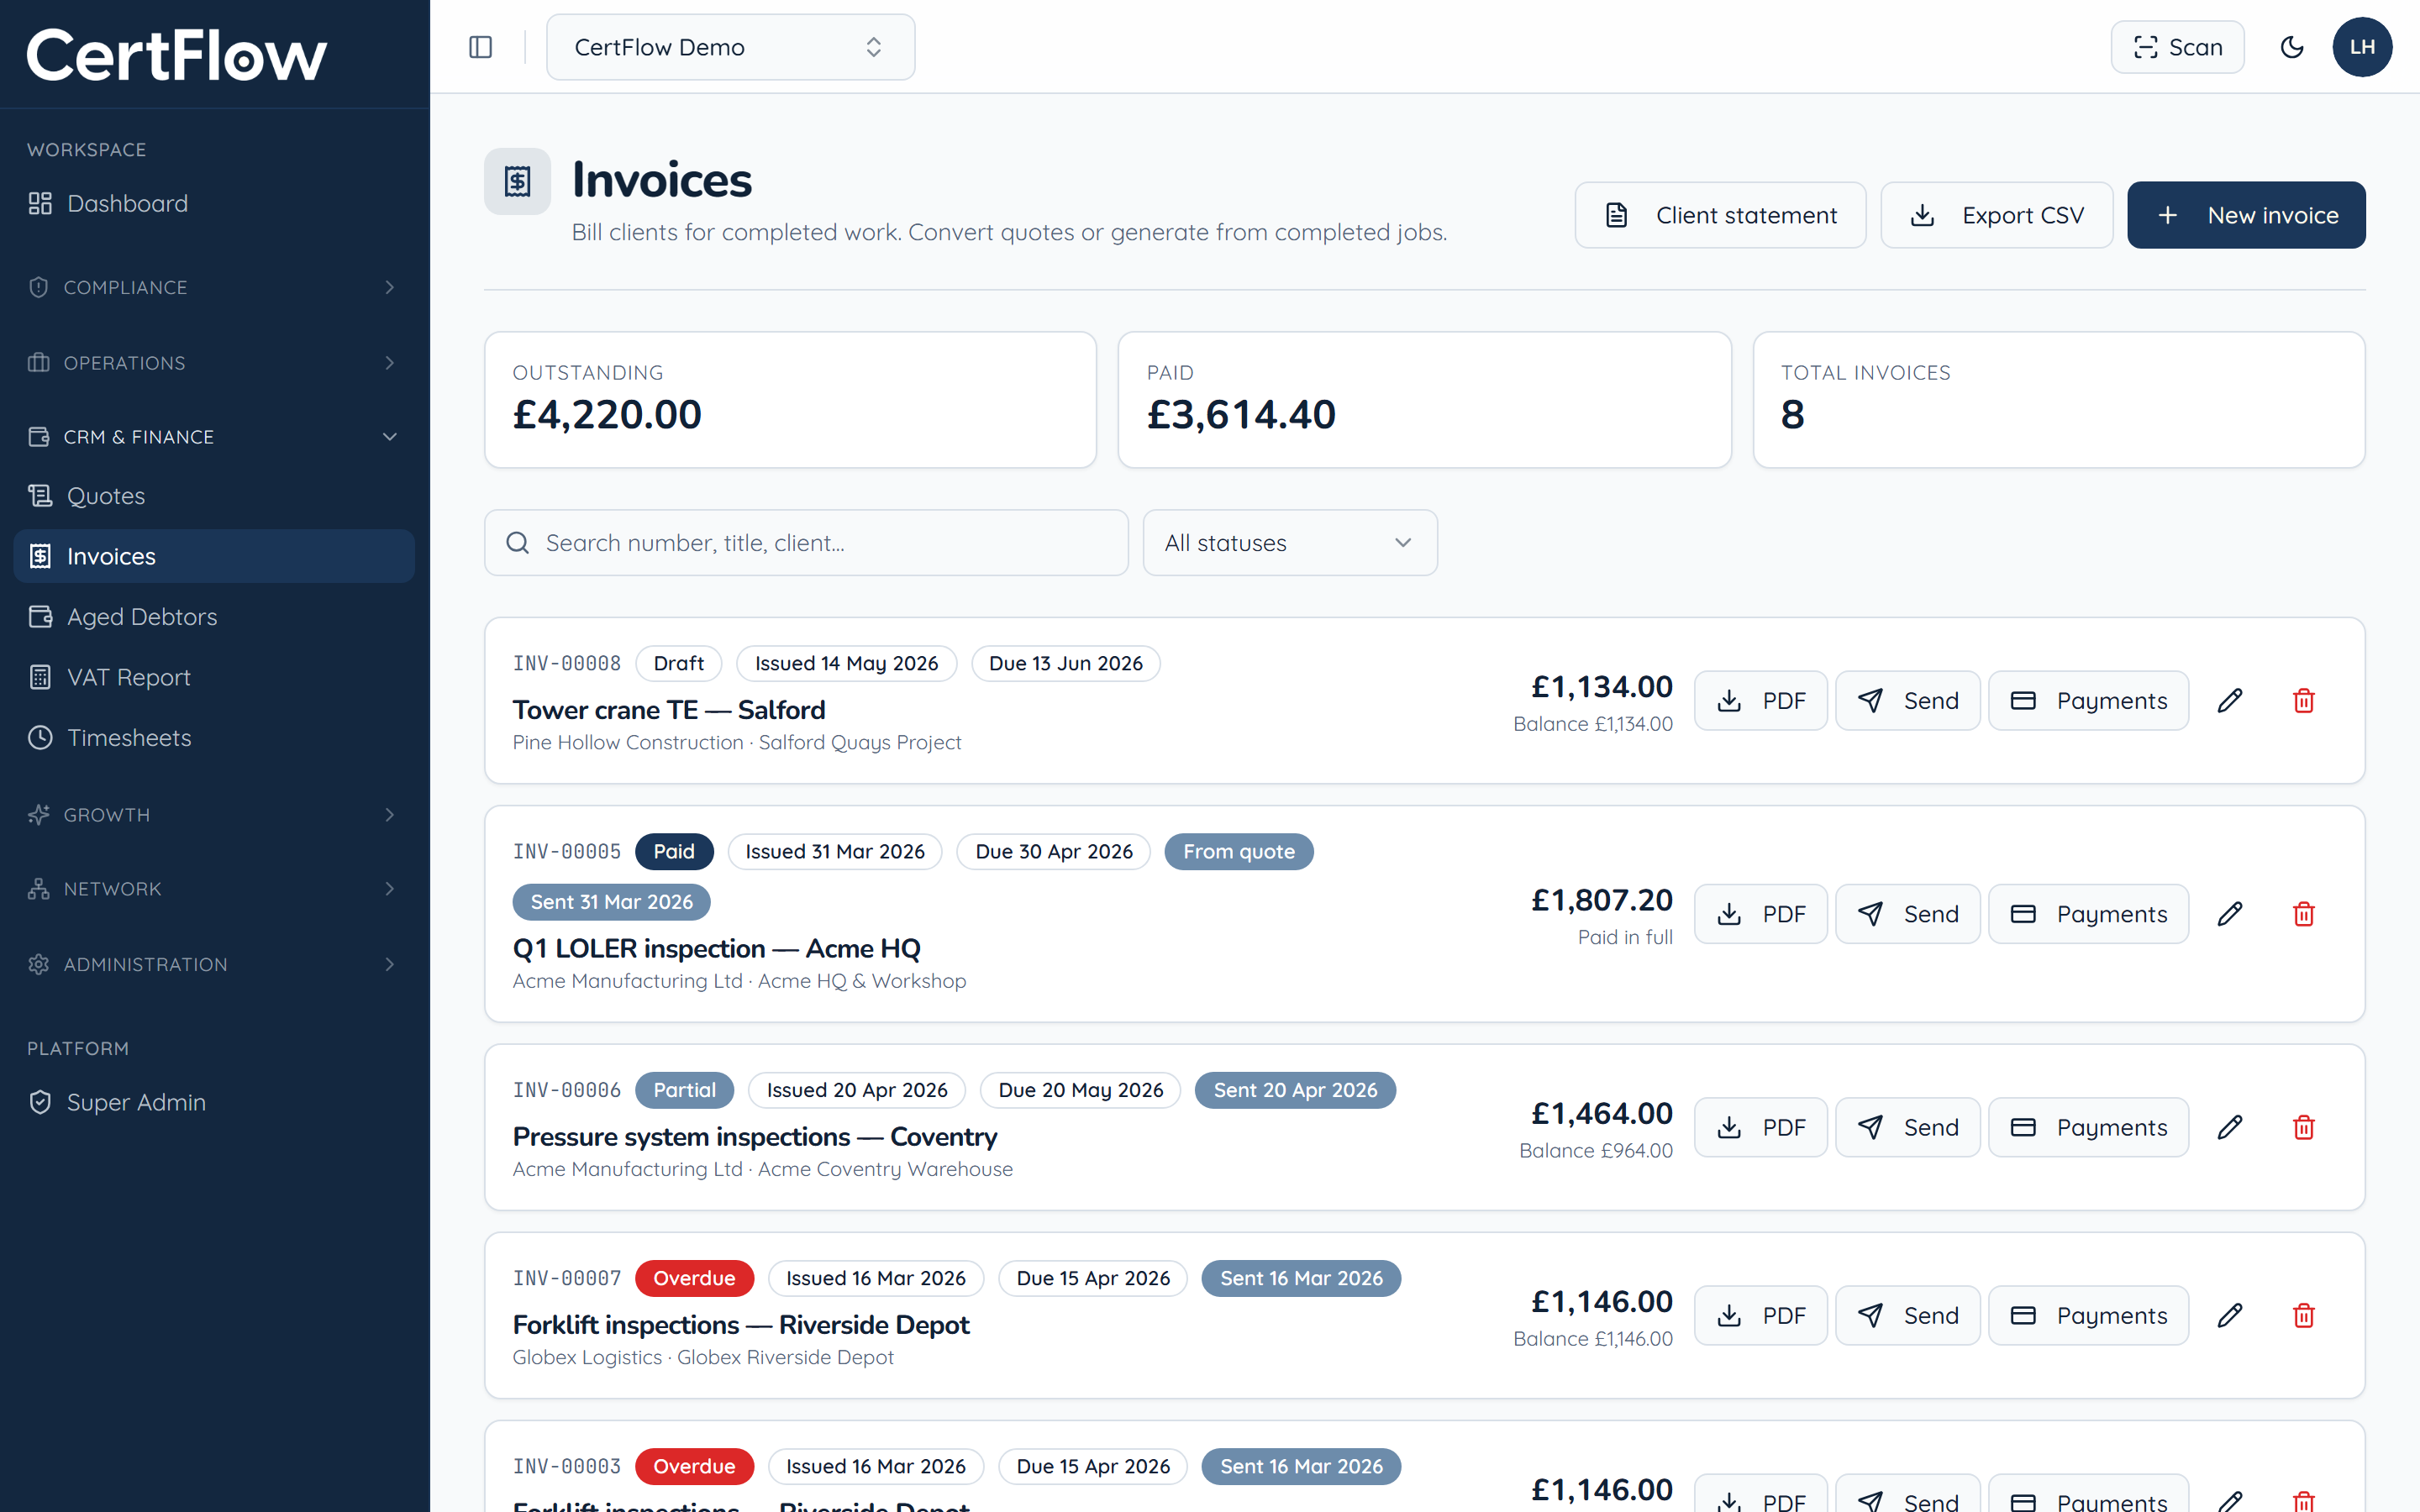Click the From quote badge on INV-00005
Image resolution: width=2420 pixels, height=1512 pixels.
(1239, 851)
